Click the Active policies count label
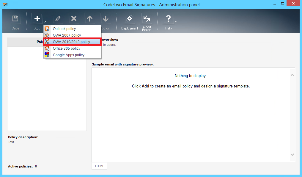Screen dimensions: 302x177 22,166
